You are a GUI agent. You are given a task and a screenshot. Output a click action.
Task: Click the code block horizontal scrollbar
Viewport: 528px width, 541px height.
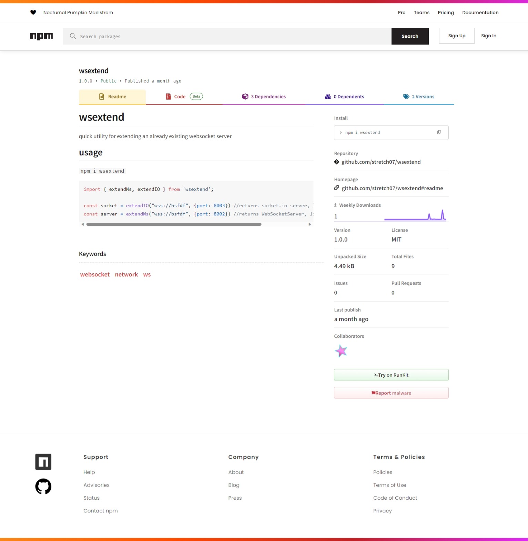[174, 224]
